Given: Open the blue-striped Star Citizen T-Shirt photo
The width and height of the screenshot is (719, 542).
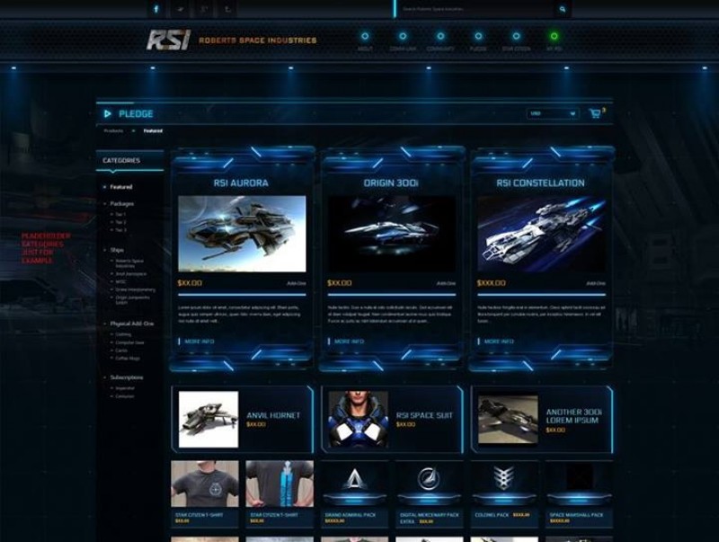Looking at the screenshot, I should pyautogui.click(x=280, y=484).
